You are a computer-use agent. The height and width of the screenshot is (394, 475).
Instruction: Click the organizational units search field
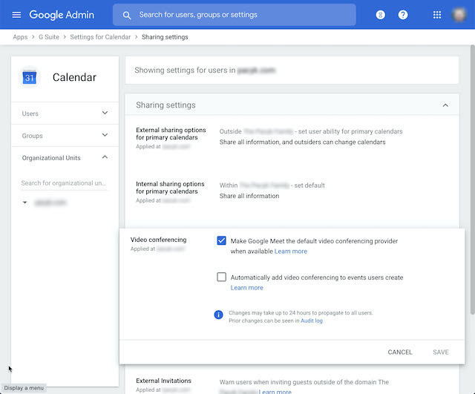63,183
